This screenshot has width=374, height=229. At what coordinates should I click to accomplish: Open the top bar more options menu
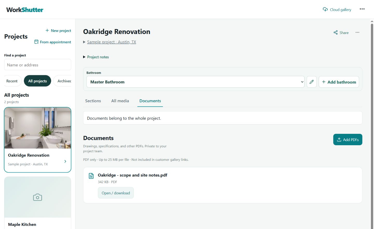click(362, 9)
